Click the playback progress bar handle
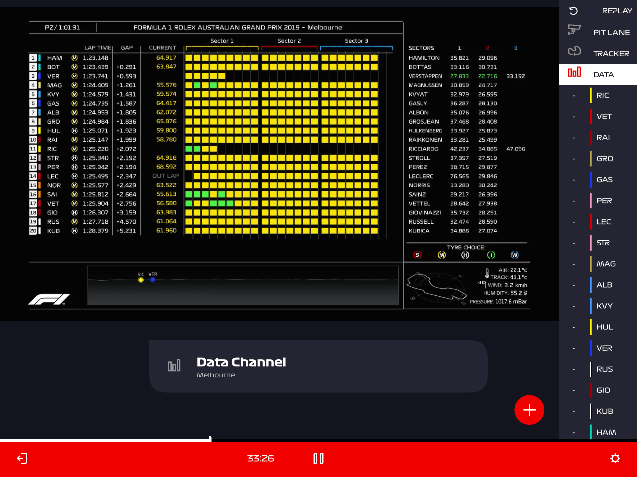 coord(210,439)
